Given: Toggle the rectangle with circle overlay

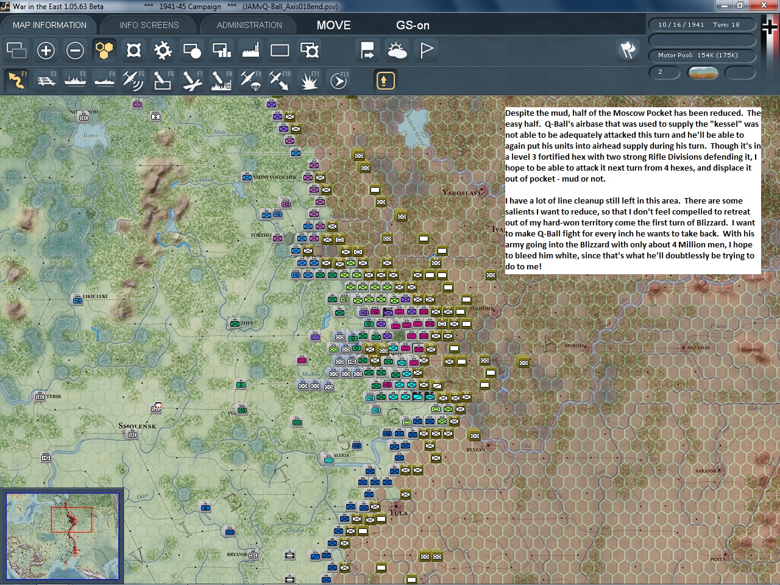Looking at the screenshot, I should click(x=192, y=50).
